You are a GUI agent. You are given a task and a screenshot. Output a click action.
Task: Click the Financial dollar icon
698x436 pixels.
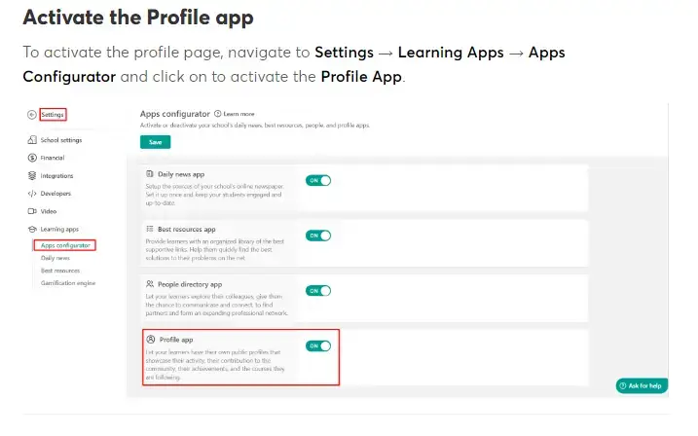click(31, 159)
